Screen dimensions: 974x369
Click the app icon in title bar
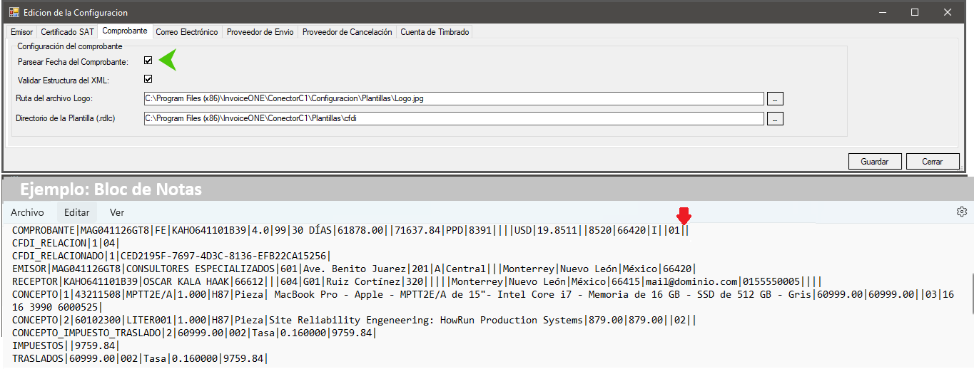click(x=14, y=12)
